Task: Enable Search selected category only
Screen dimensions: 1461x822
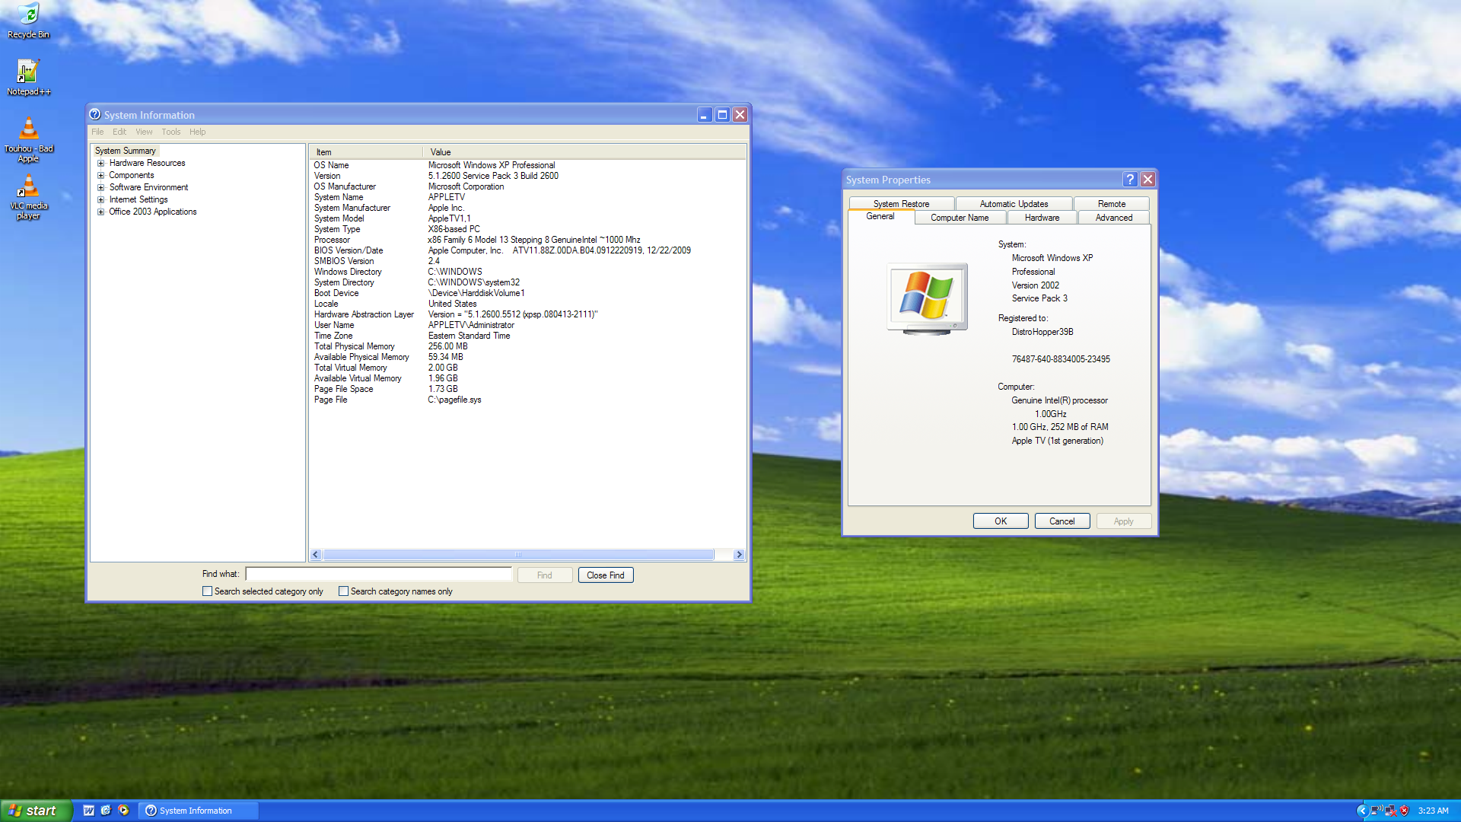Action: [x=207, y=591]
